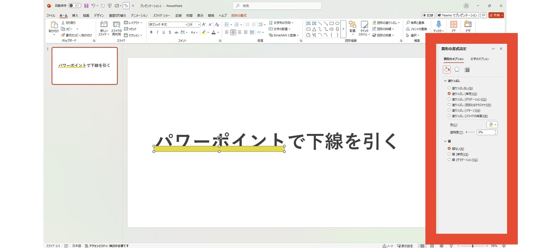Image resolution: width=550 pixels, height=248 pixels.
Task: Click text highlight color marker icon
Action: click(204, 32)
